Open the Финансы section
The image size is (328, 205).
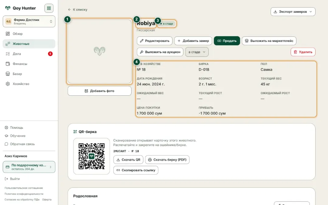point(29,64)
